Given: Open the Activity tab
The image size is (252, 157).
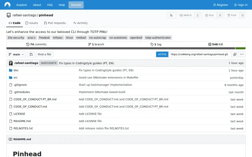Looking at the screenshot, I should (80, 23).
